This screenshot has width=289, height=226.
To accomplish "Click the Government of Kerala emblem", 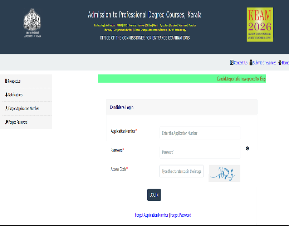I will click(x=31, y=22).
